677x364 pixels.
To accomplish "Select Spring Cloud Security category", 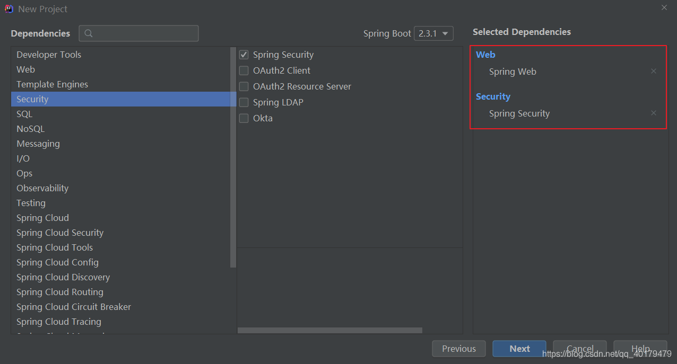I will (x=60, y=233).
